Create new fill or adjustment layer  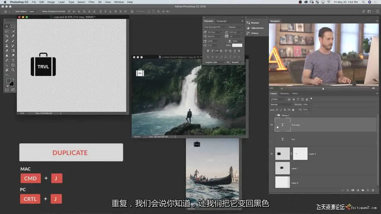click(x=358, y=190)
